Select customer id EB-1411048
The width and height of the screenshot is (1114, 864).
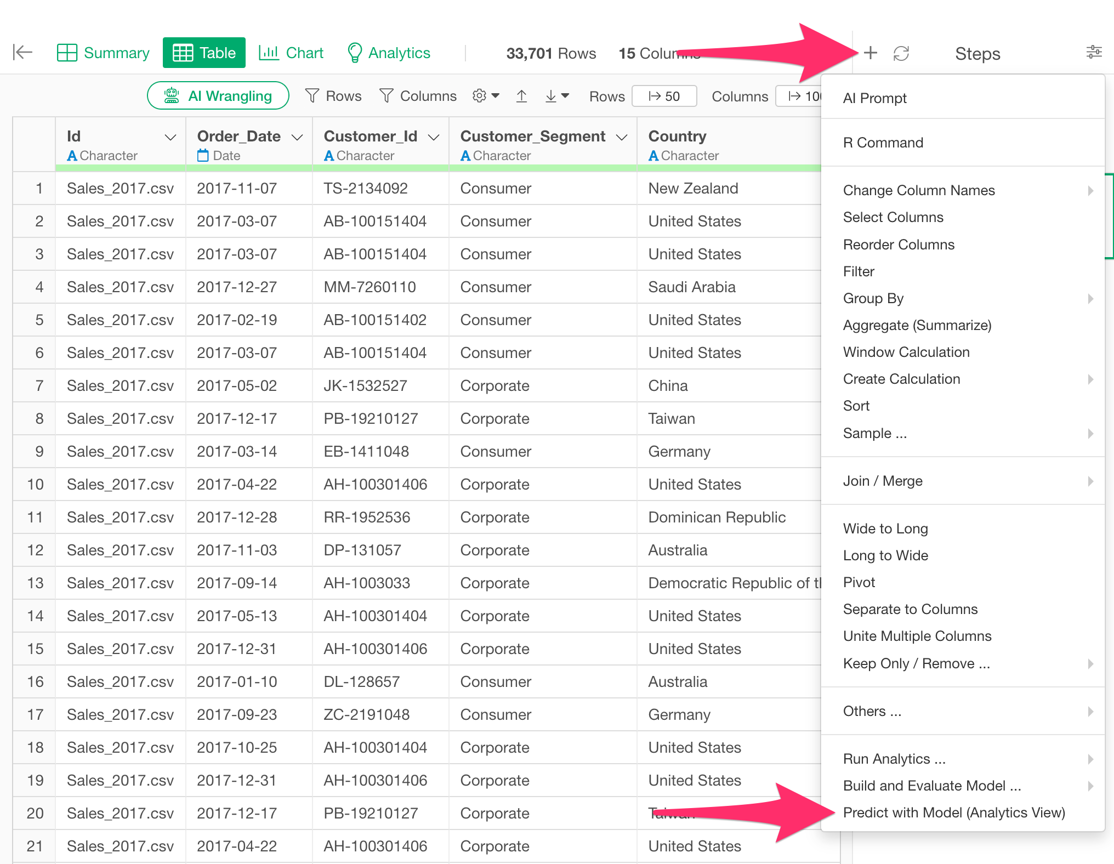click(380, 451)
